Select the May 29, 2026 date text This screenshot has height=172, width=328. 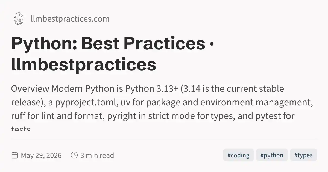[41, 155]
